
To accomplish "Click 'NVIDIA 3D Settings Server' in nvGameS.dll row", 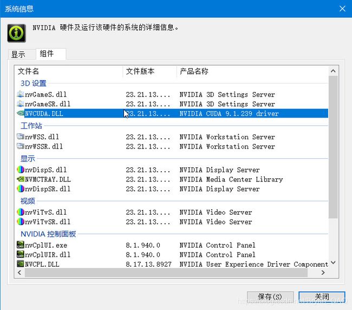I will click(x=227, y=94).
